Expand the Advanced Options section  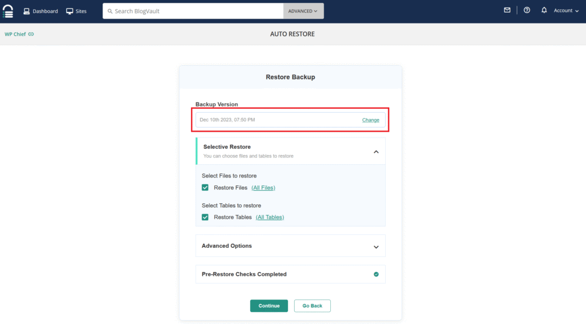pyautogui.click(x=290, y=246)
